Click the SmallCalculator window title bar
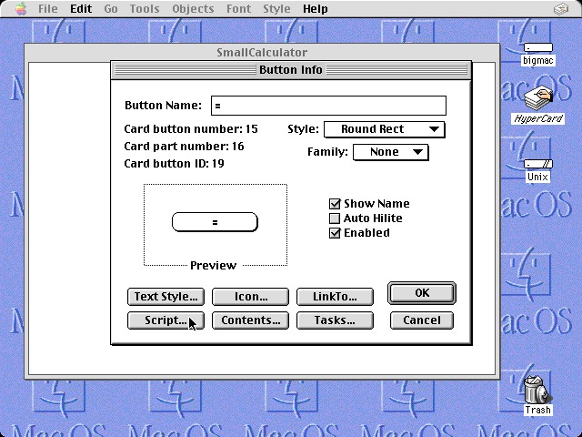The width and height of the screenshot is (582, 437). coord(262,53)
